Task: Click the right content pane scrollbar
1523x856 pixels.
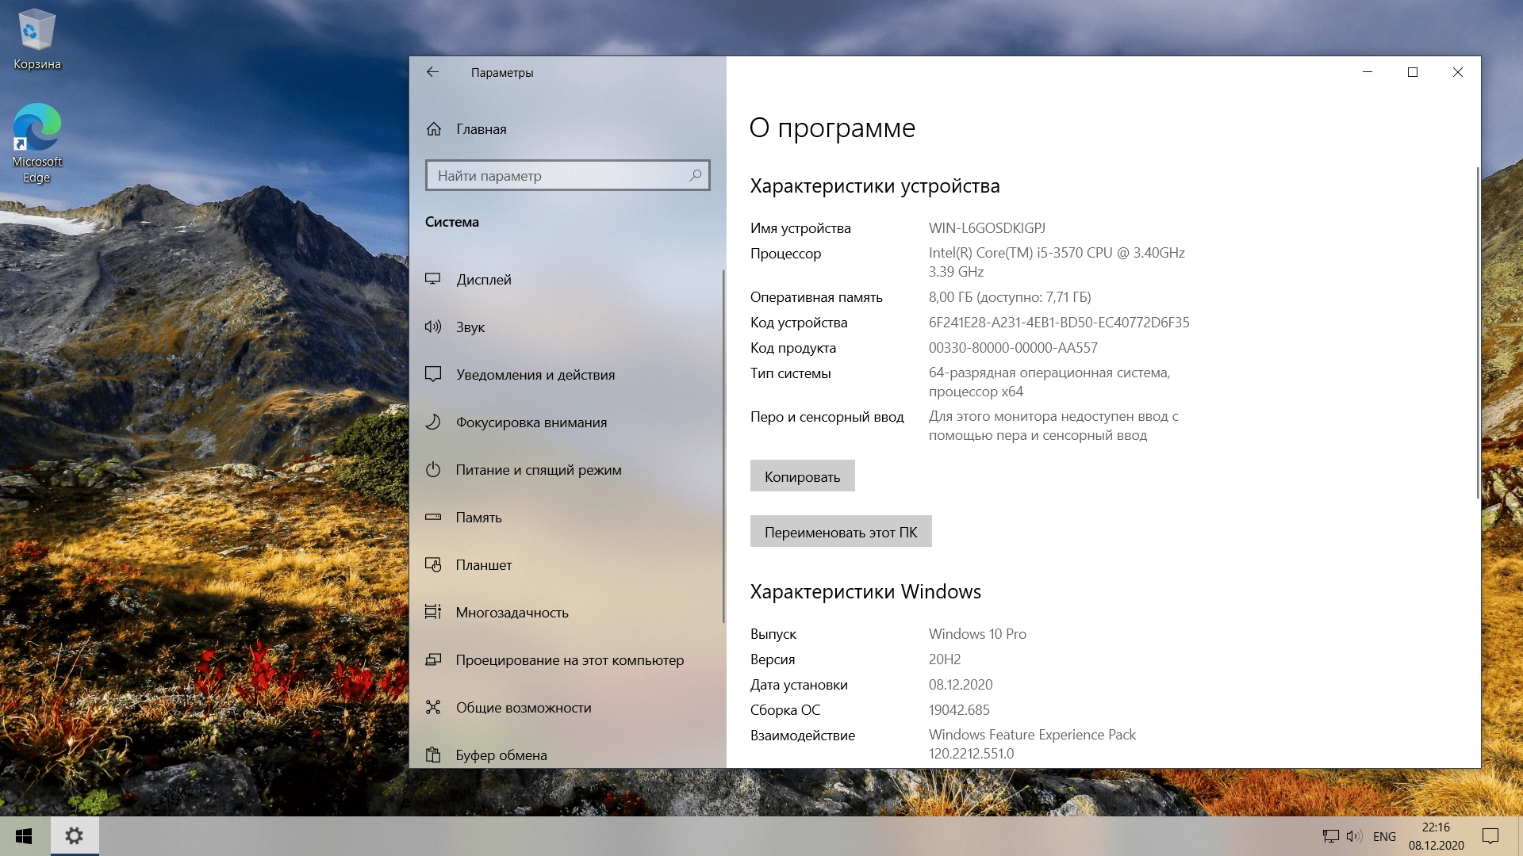Action: pyautogui.click(x=1478, y=333)
